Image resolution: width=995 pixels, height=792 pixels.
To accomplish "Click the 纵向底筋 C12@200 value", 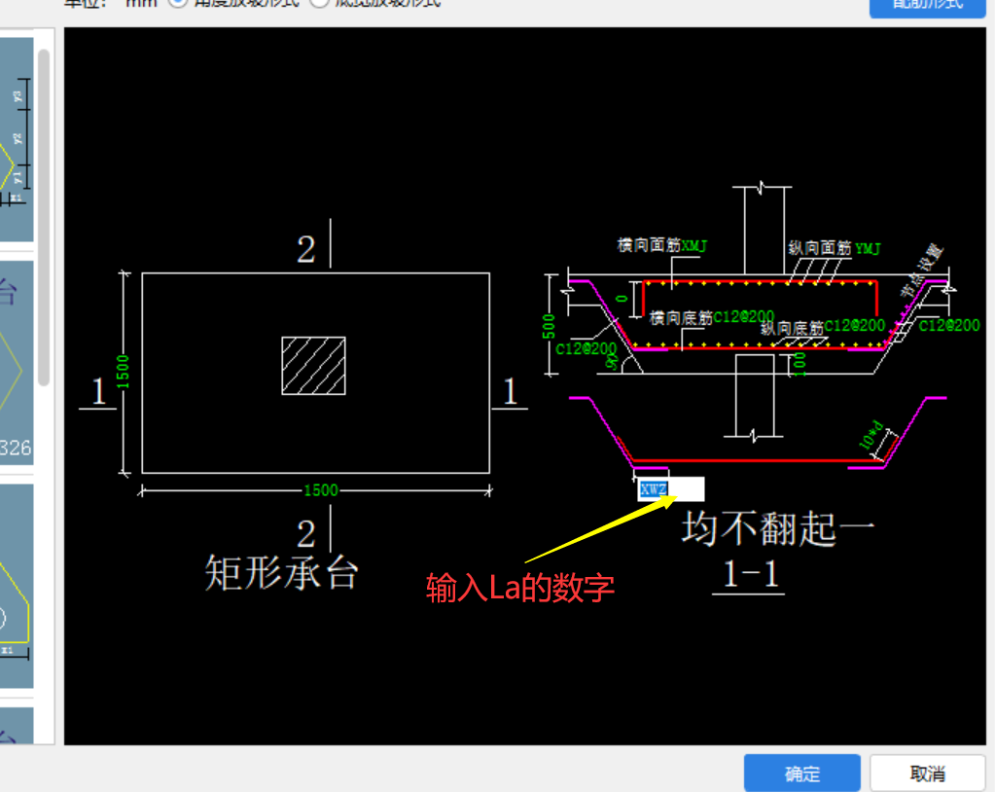I will click(855, 326).
